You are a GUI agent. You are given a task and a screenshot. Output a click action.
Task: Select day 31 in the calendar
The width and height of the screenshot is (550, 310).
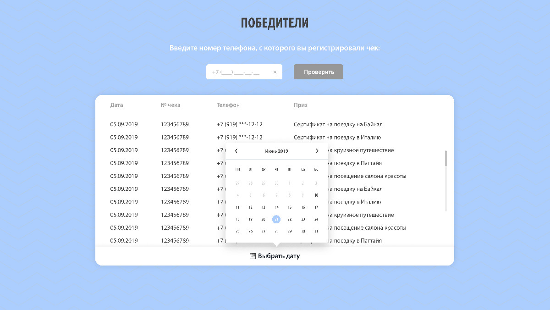click(316, 231)
